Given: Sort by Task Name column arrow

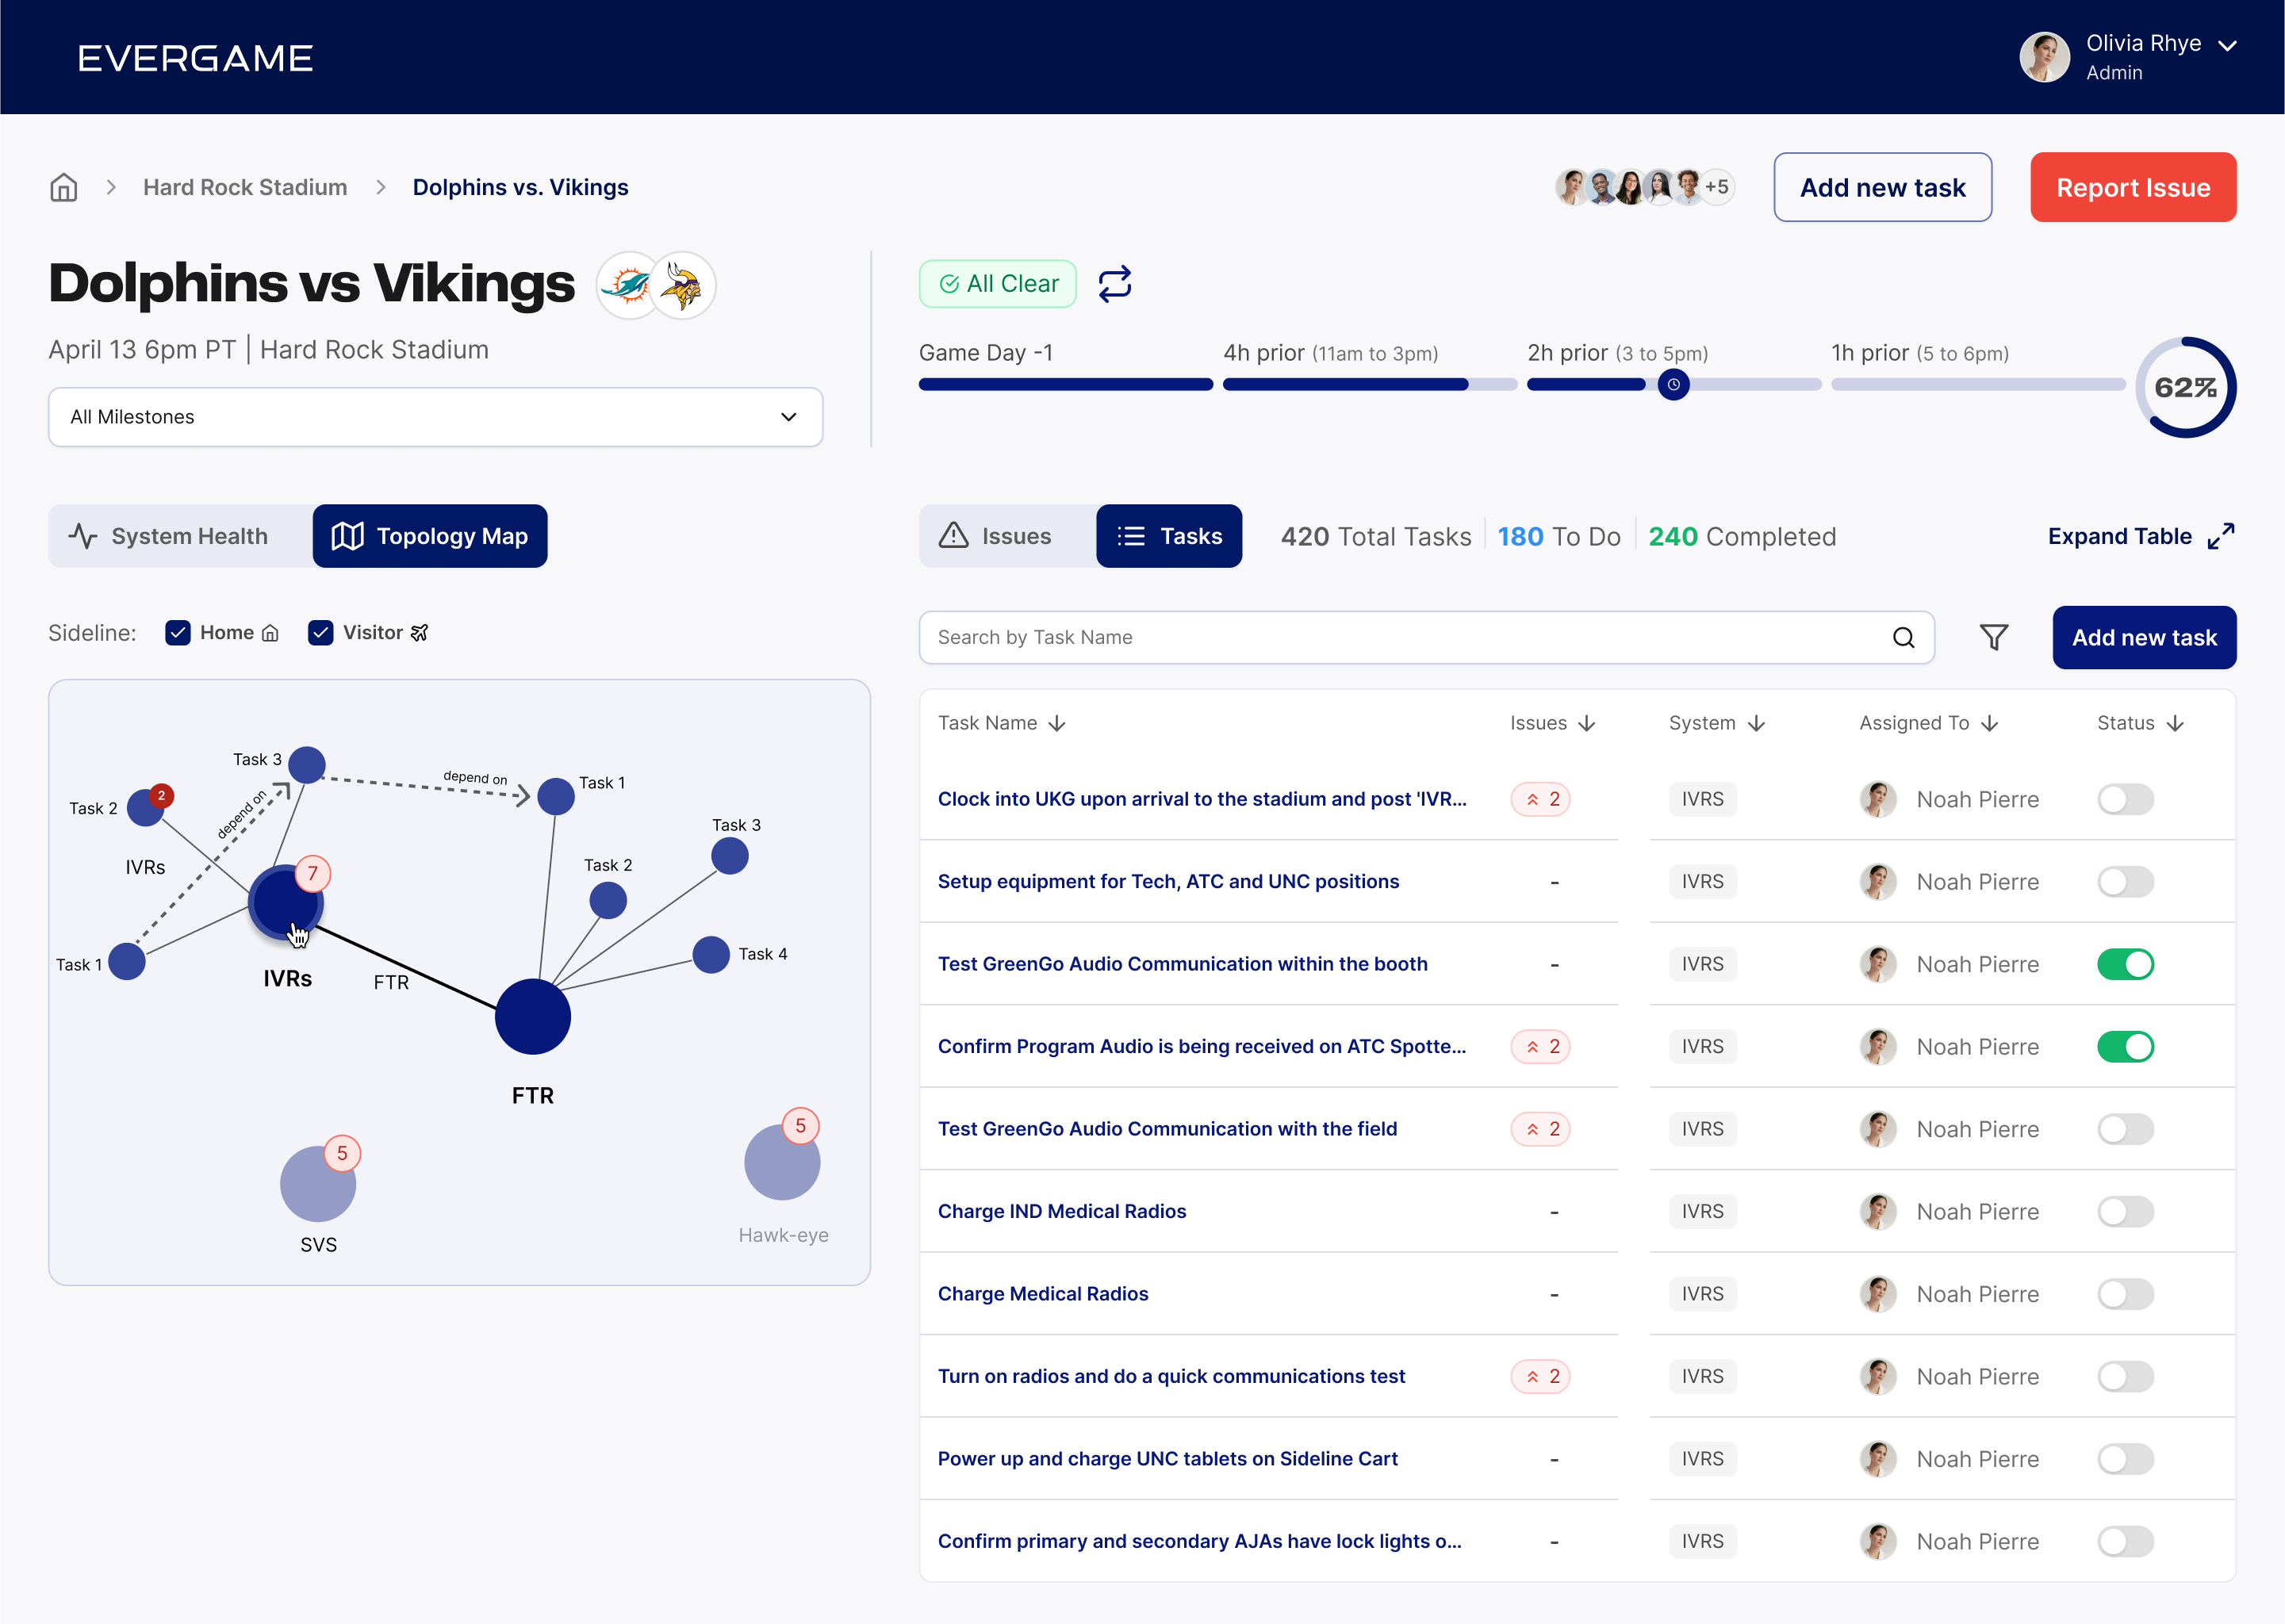Looking at the screenshot, I should click(x=1057, y=723).
